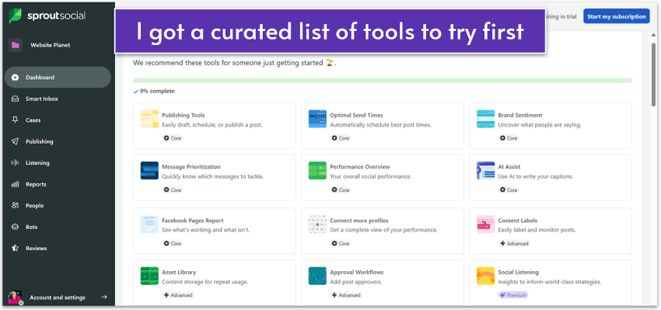The width and height of the screenshot is (661, 310).
Task: Open the Facebook Pages Report title
Action: (193, 221)
